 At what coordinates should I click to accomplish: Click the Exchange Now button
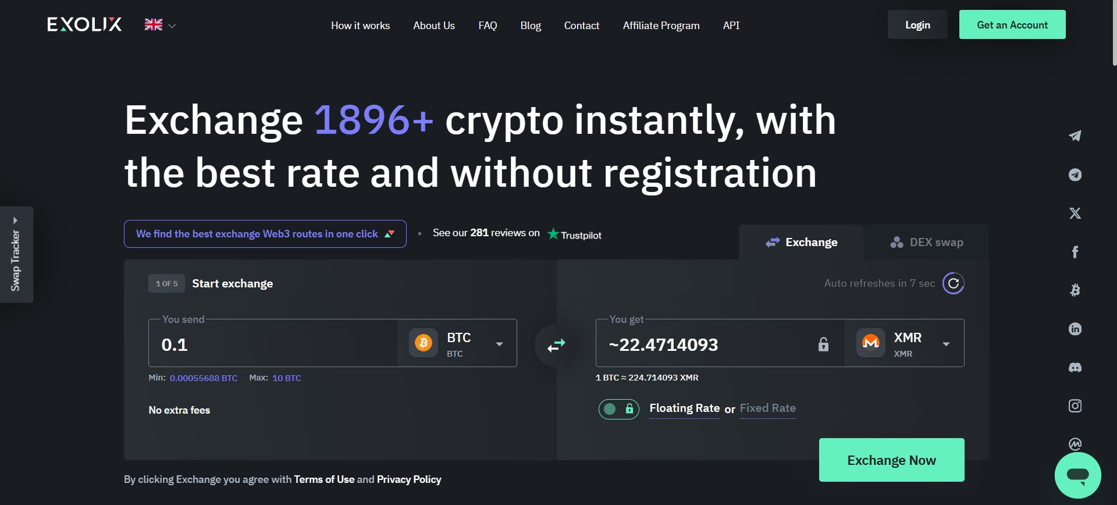[891, 460]
